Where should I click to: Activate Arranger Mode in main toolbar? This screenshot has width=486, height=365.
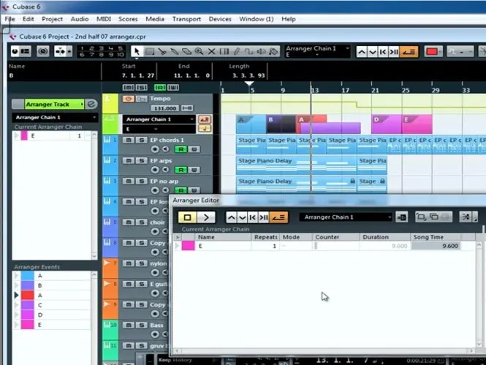coord(409,51)
